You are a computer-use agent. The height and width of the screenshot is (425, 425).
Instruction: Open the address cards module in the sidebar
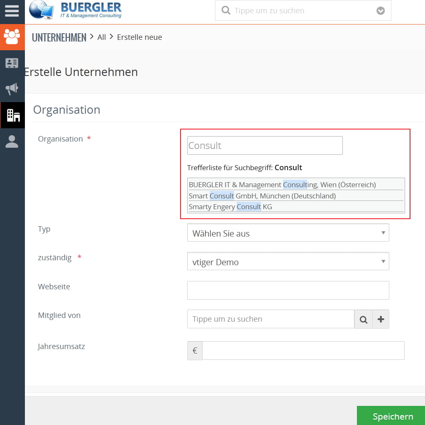(12, 63)
